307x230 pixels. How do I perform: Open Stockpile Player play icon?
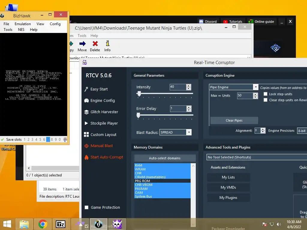coord(86,123)
